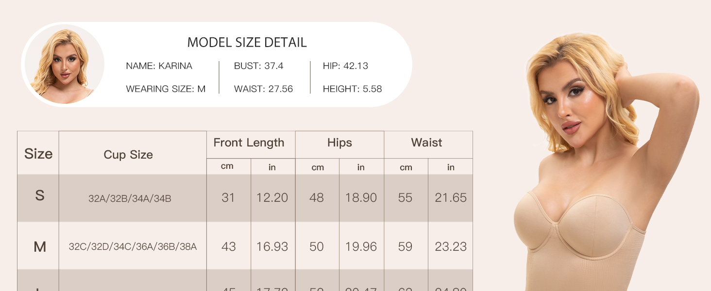Click the circular model avatar thumbnail

[64, 65]
